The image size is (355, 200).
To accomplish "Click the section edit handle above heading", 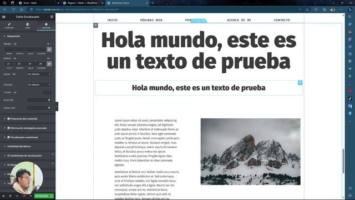I will click(x=199, y=21).
